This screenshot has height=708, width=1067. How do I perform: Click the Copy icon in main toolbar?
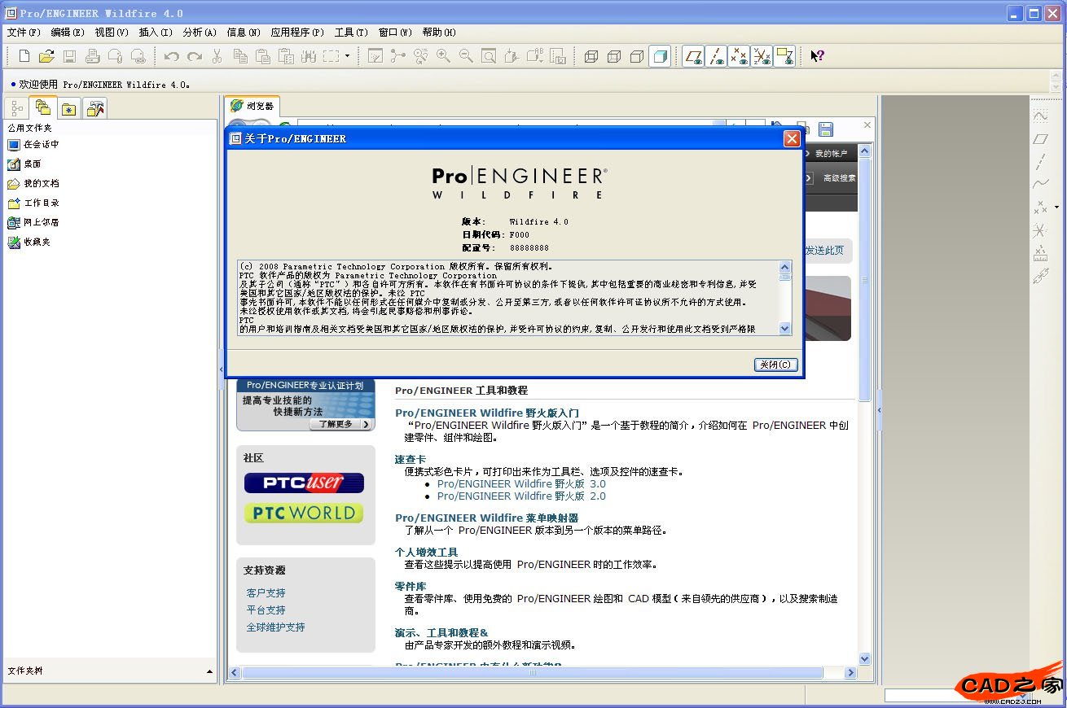tap(239, 56)
